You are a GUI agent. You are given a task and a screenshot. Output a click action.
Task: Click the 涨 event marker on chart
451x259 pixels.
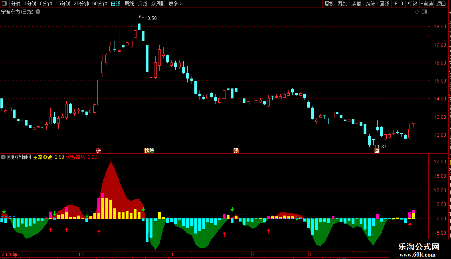pyautogui.click(x=98, y=151)
